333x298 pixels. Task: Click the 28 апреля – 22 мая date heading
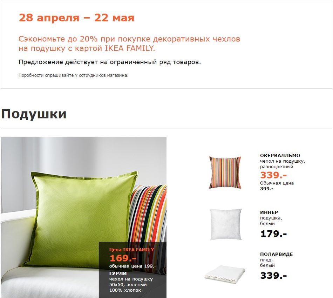[76, 18]
